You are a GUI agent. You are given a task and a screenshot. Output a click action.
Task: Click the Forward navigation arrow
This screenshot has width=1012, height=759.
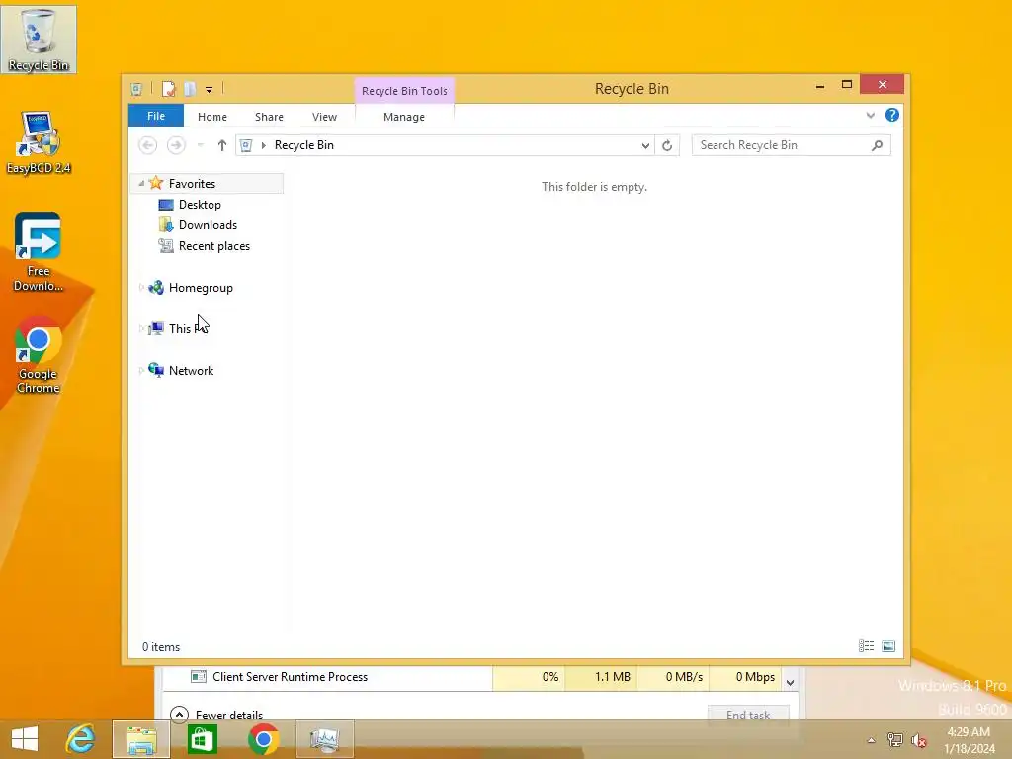[176, 145]
